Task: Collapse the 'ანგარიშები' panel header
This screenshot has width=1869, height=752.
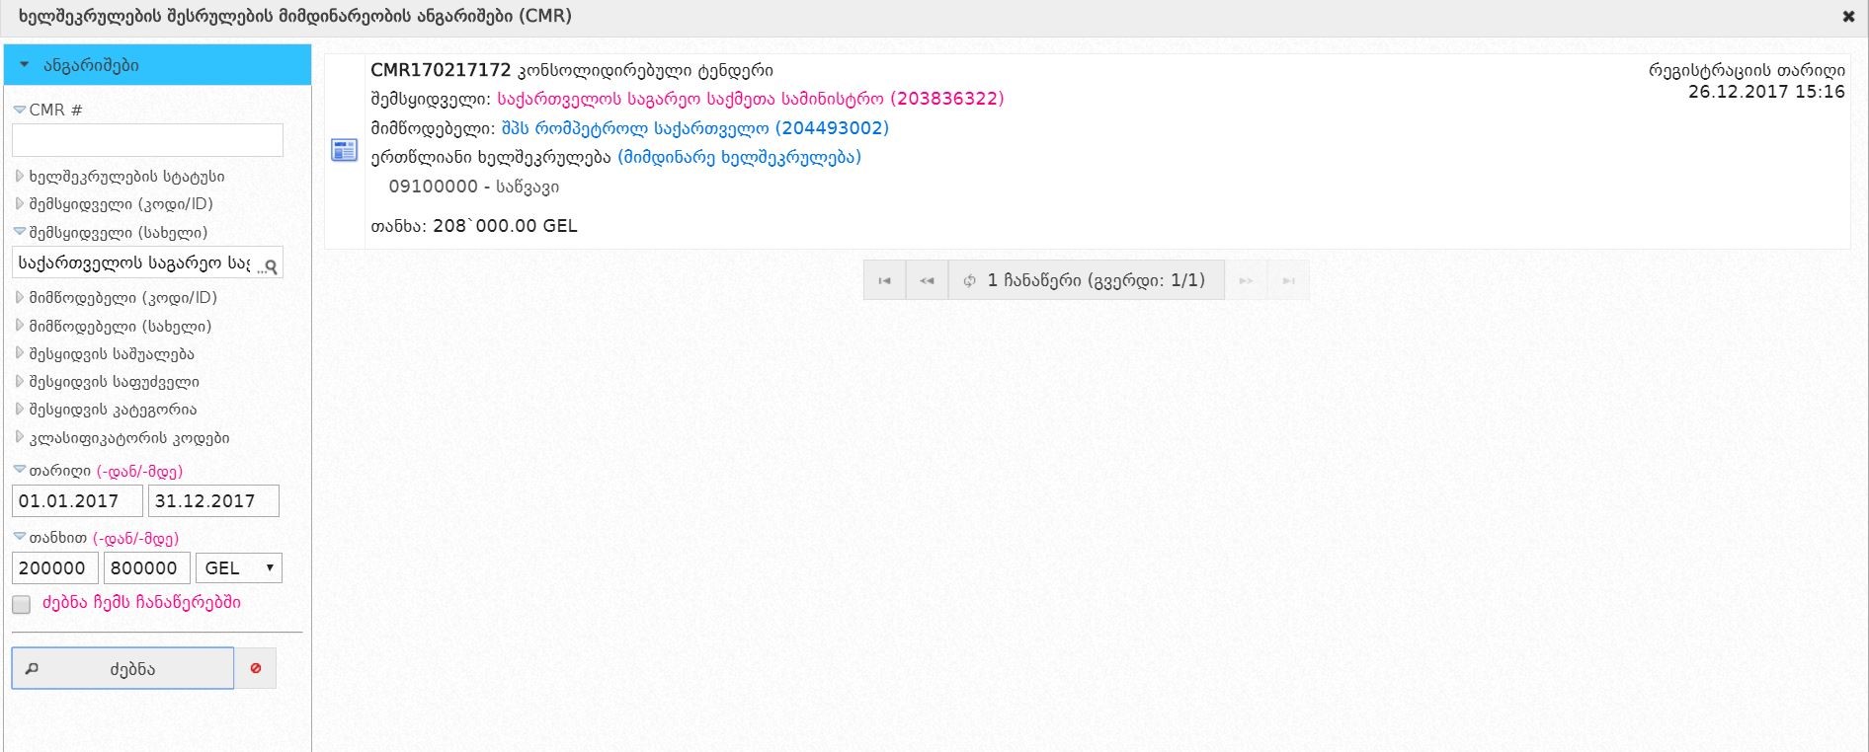Action: 157,65
